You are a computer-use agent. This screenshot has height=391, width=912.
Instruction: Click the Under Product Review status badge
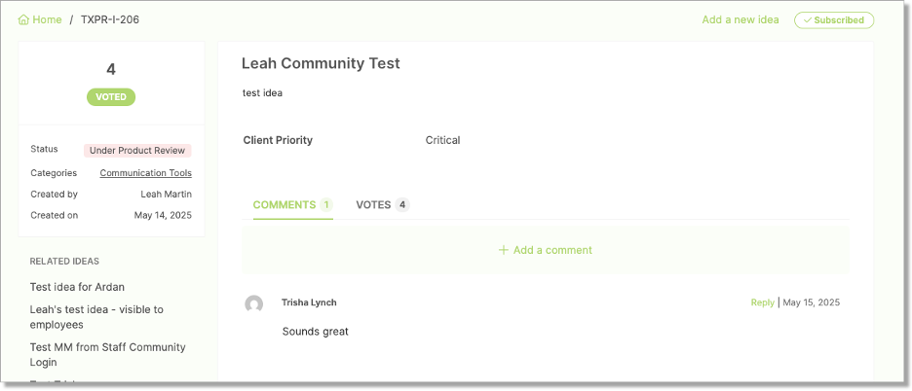[137, 151]
